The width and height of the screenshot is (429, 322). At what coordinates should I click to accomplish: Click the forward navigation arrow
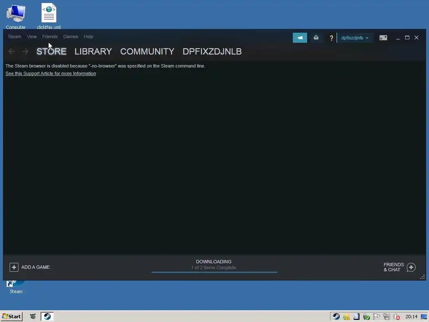pos(25,52)
